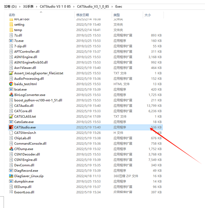Open the chevron after 3G手表 in path
Image resolution: width=205 pixels, height=208 pixels.
coord(37,7)
